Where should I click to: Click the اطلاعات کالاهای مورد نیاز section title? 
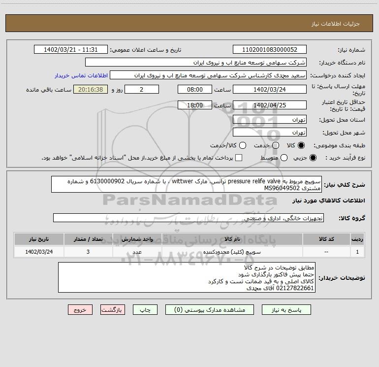click(x=329, y=200)
